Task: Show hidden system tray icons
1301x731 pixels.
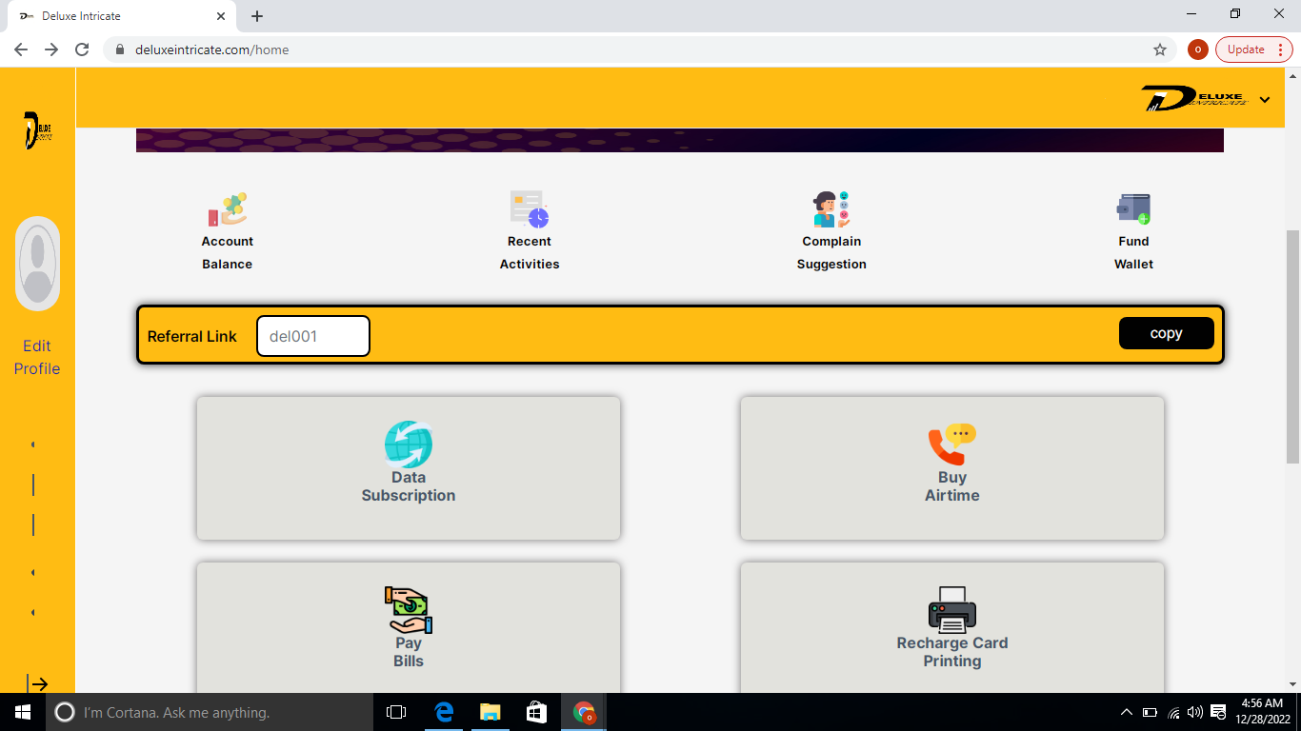Action: pyautogui.click(x=1126, y=712)
